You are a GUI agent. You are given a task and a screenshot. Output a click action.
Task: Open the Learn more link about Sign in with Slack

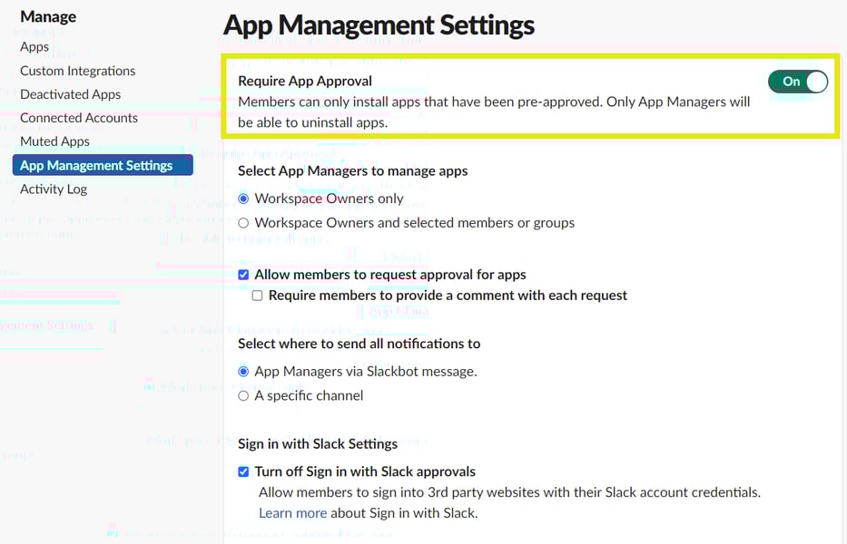293,512
